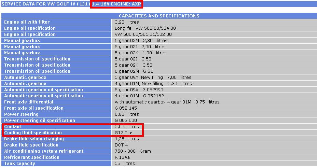The height and width of the screenshot is (168, 319).
Task: Select 'SERVICE DATA FOR VW GOLF IV (1J1)' title
Action: point(45,4)
